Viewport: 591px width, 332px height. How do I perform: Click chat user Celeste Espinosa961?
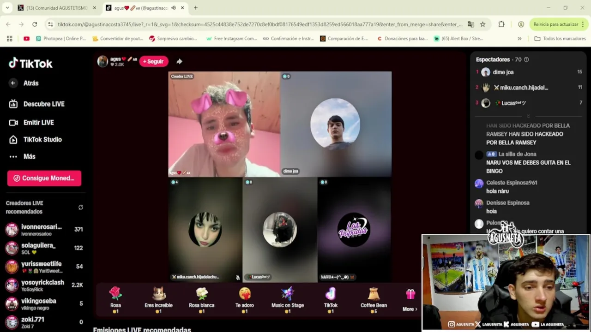click(x=512, y=183)
